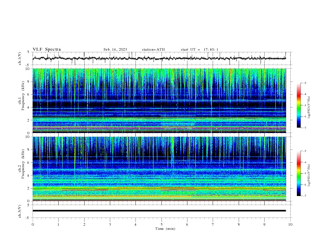Screen dimensions: 327x252
Task: Click the "station=ATH" label
Action: [153, 49]
